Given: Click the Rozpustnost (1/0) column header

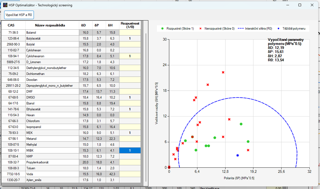Looking at the screenshot, I should click(130, 25).
